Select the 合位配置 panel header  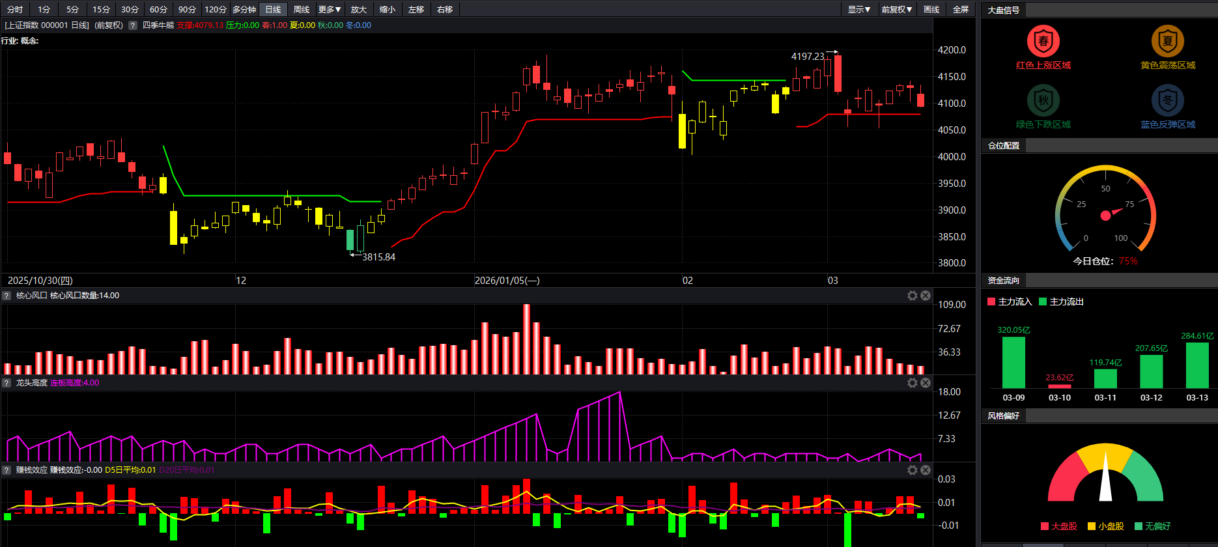point(1004,145)
